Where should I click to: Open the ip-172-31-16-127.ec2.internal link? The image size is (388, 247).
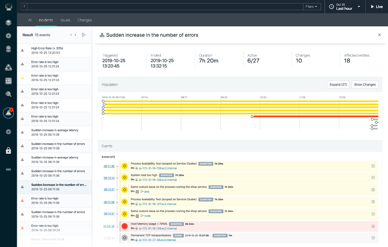click(157, 204)
